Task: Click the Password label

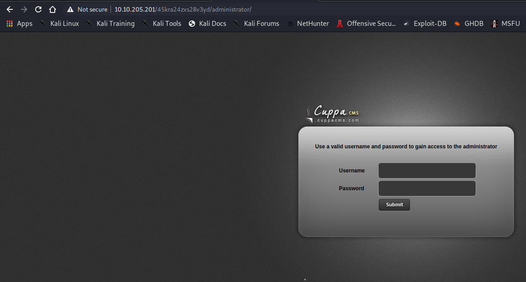Action: click(x=351, y=188)
